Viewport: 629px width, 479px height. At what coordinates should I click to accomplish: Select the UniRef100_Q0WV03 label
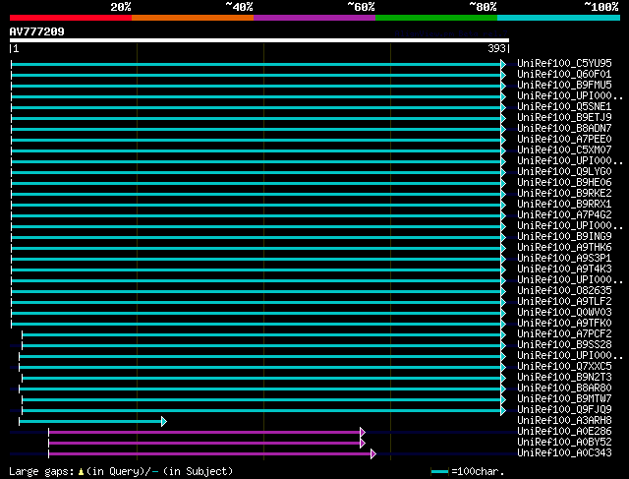[x=564, y=313]
